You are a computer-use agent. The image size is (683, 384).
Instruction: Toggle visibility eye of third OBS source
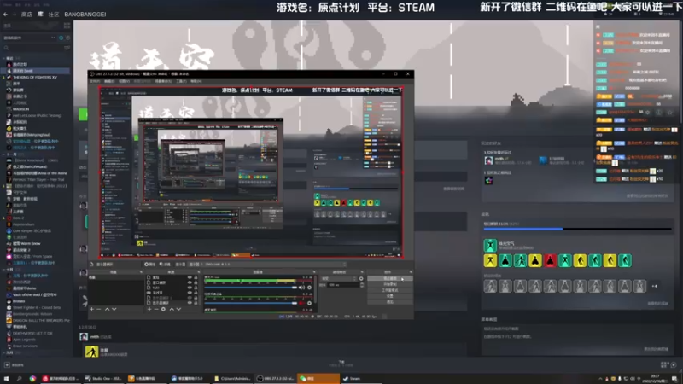pyautogui.click(x=189, y=288)
